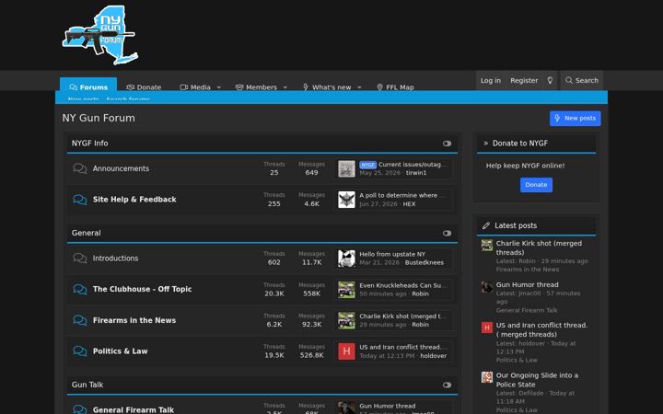
Task: Click username holdover in Politics & Law row
Action: coord(433,356)
